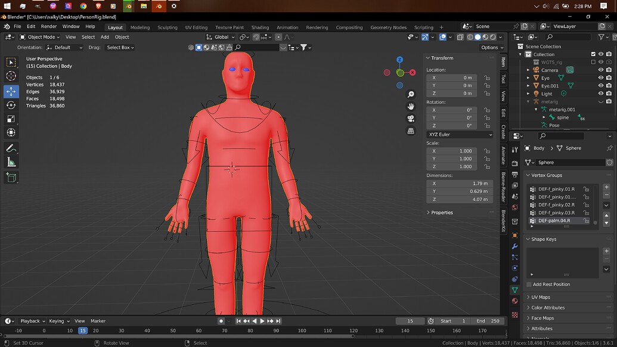
Task: Hide Eye.001 in viewport
Action: click(601, 86)
